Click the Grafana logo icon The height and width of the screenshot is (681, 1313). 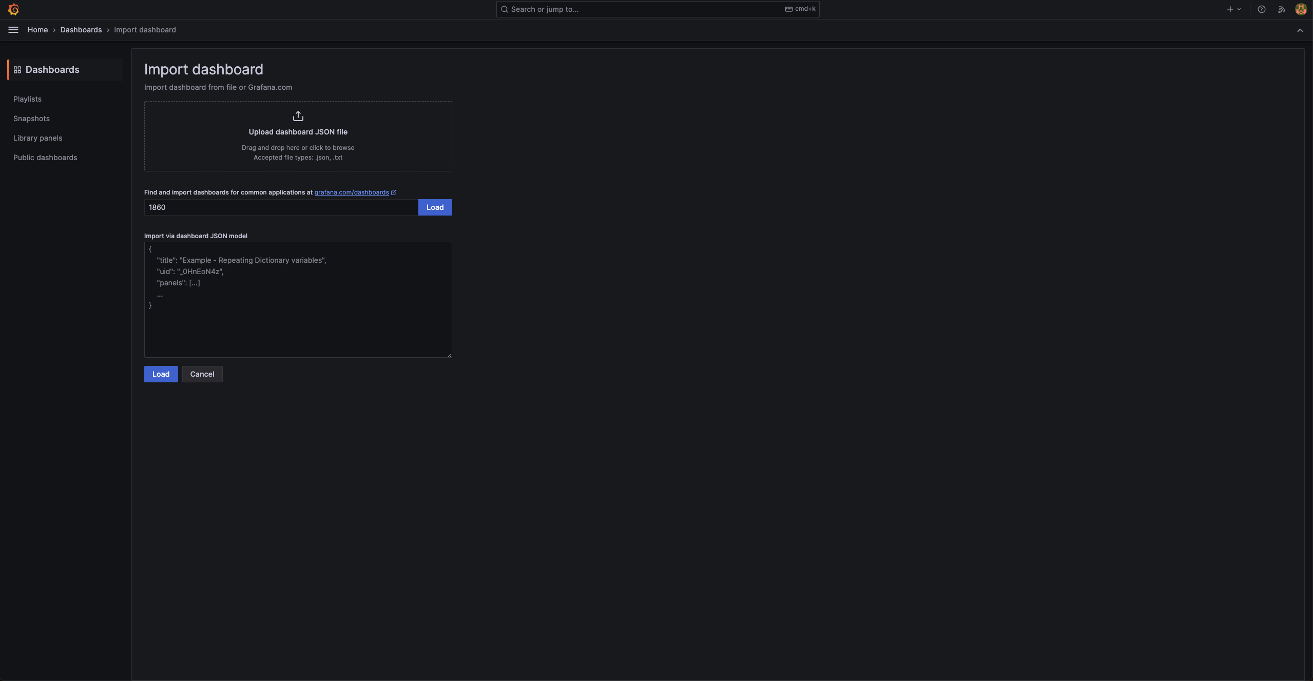(x=14, y=9)
